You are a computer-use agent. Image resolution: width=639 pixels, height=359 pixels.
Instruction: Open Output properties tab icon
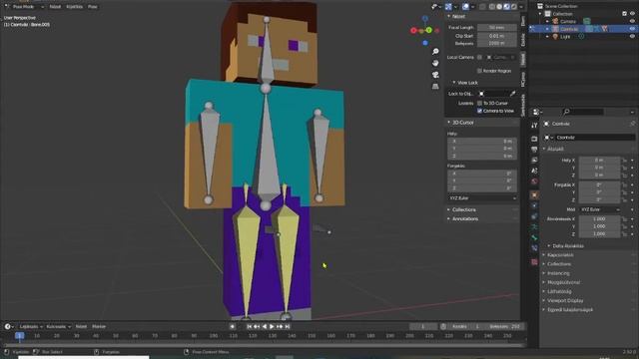click(534, 150)
